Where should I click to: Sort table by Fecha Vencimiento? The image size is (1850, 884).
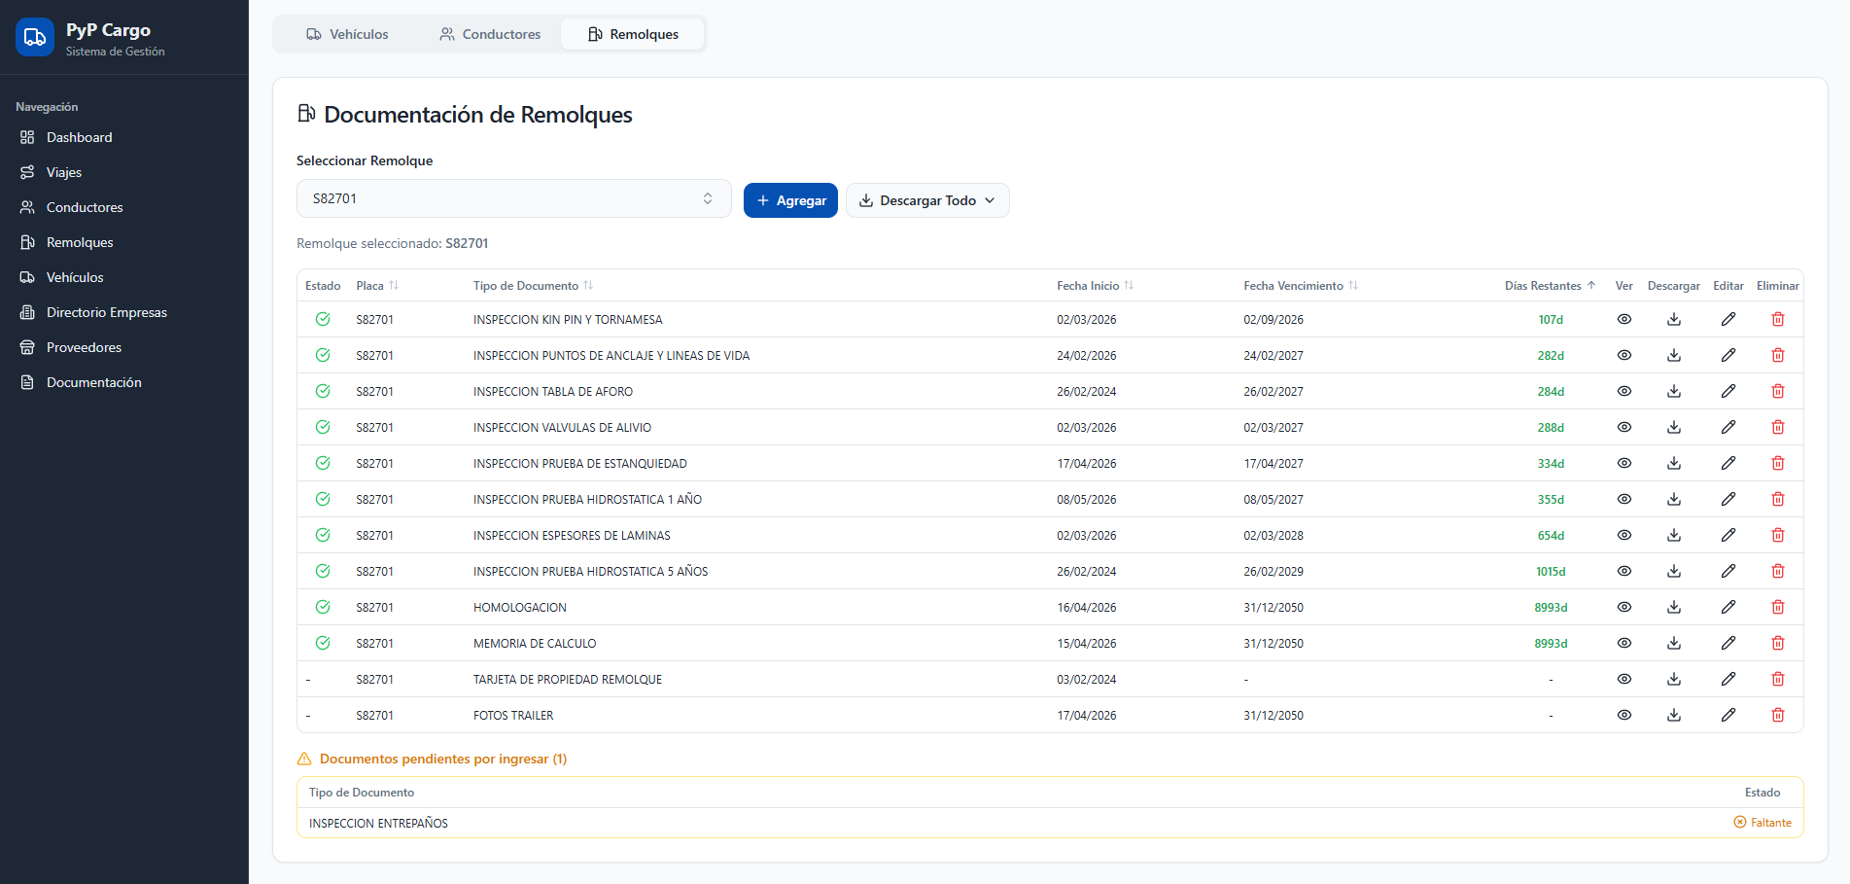pos(1301,286)
